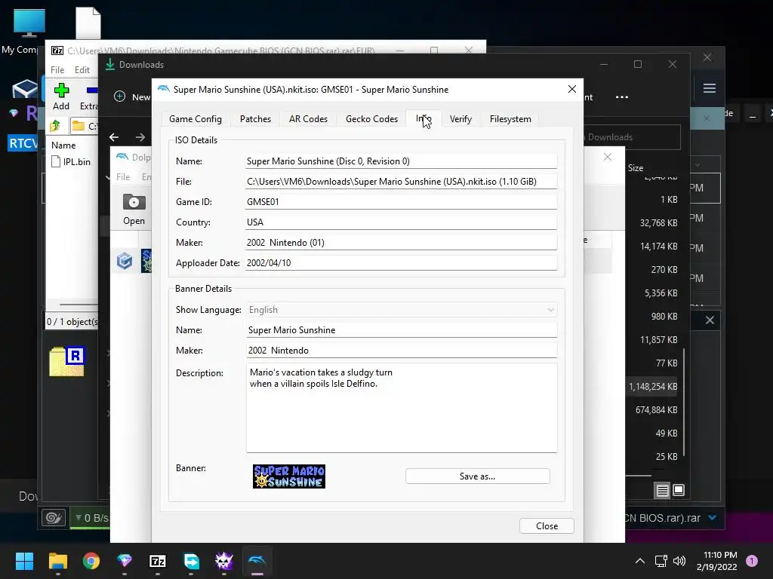This screenshot has width=773, height=579.
Task: Open the Windows Start menu
Action: coord(24,561)
